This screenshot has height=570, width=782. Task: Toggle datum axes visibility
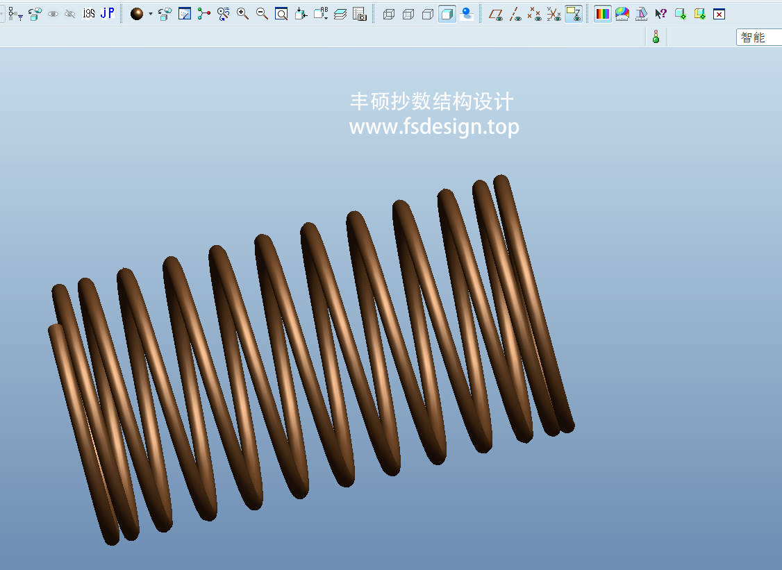pyautogui.click(x=515, y=13)
